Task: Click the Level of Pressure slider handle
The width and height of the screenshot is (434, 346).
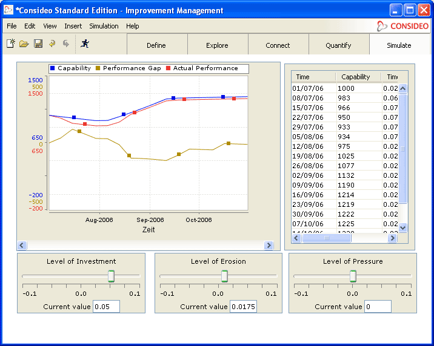Action: pos(353,276)
